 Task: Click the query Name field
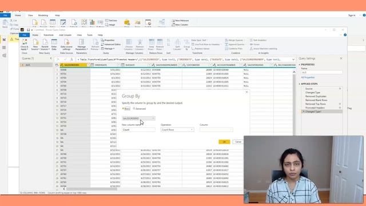point(321,73)
